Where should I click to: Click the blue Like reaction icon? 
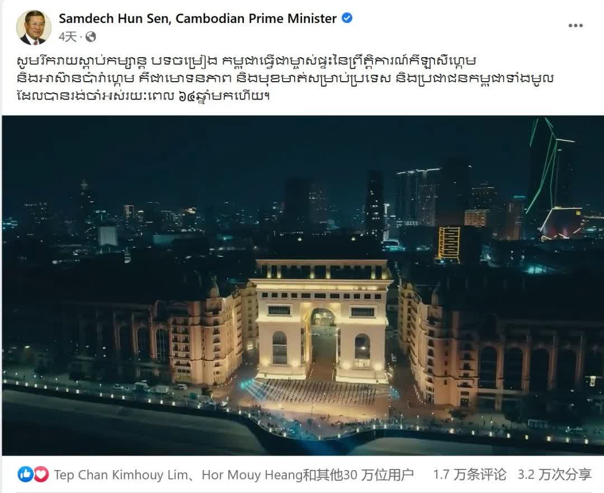point(25,474)
